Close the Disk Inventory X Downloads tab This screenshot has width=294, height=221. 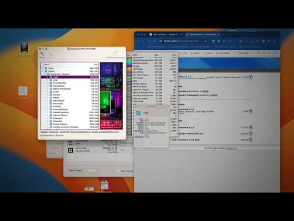[x=218, y=34]
